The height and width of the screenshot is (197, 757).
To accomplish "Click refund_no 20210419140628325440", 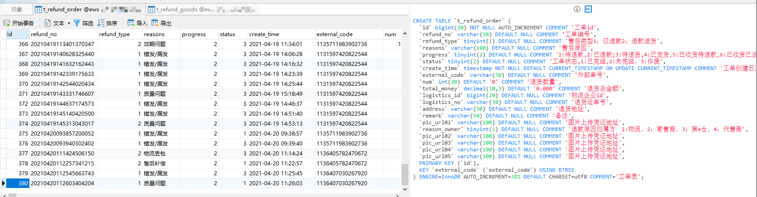I will point(63,54).
